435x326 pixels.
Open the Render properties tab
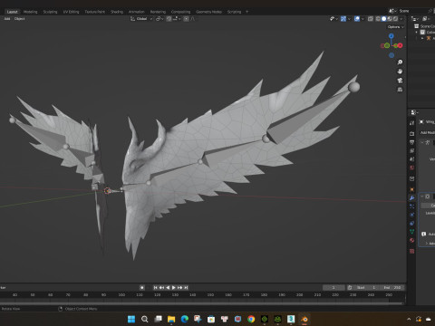[411, 133]
